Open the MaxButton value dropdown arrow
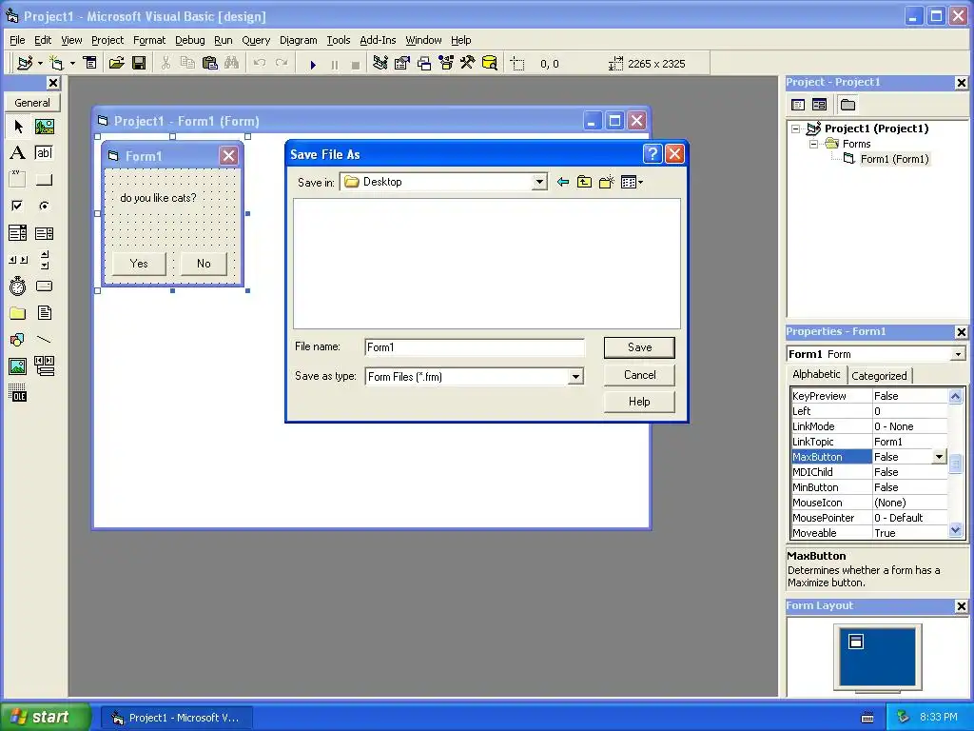This screenshot has height=731, width=974. (x=939, y=457)
